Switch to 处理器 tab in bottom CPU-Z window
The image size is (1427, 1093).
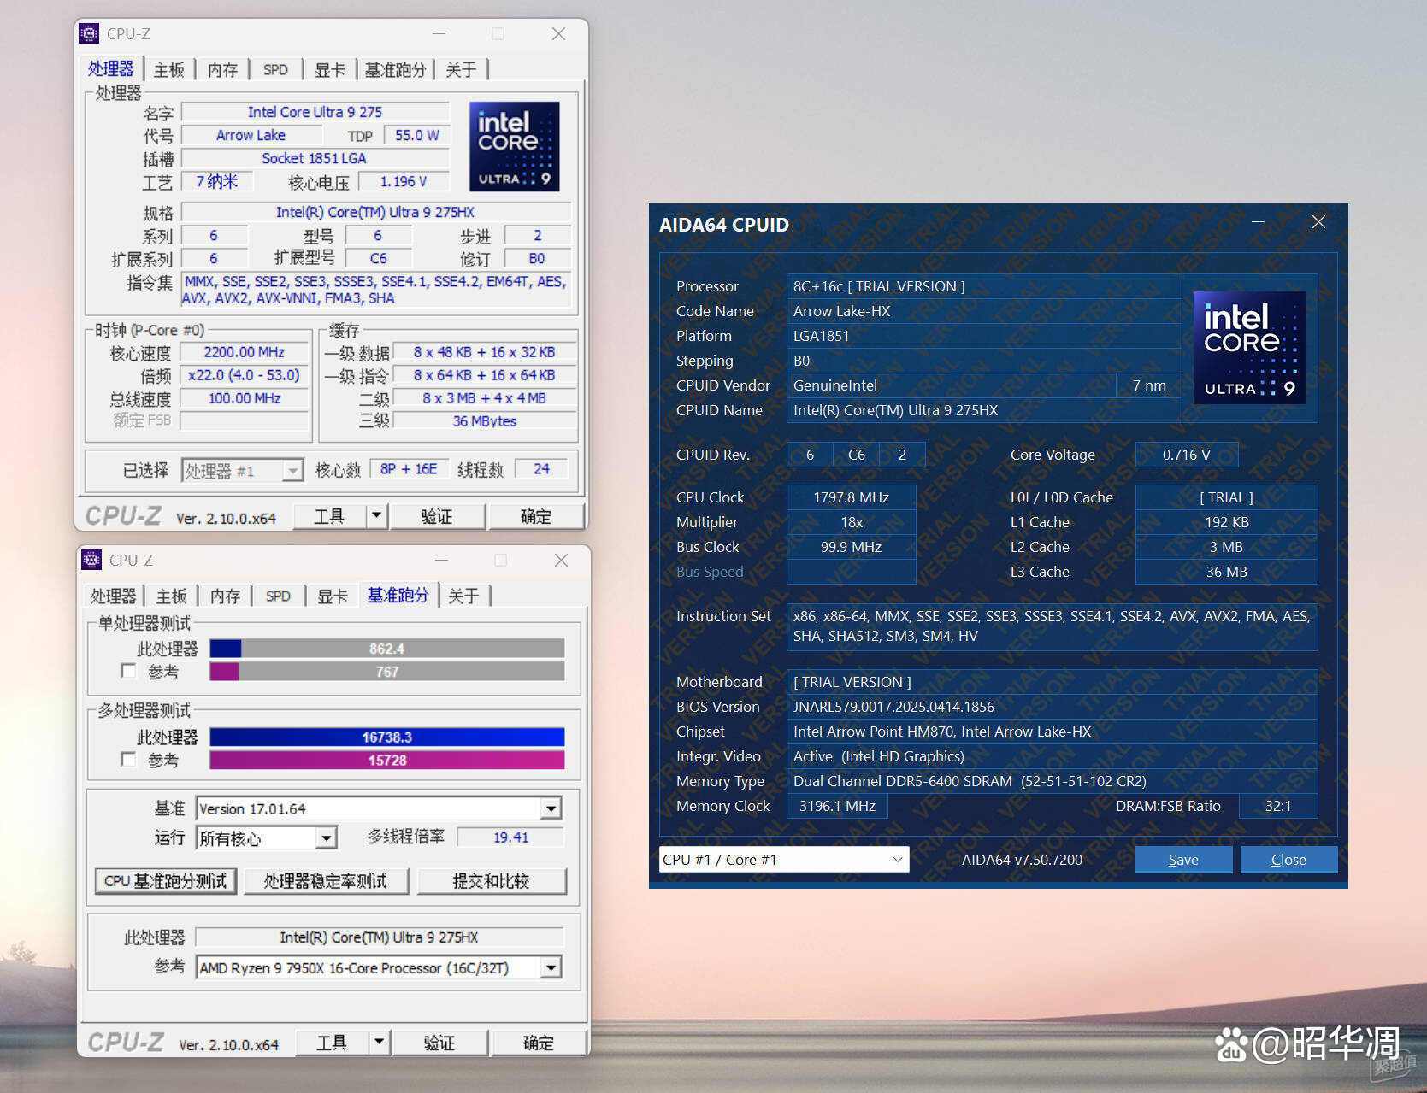(x=114, y=596)
